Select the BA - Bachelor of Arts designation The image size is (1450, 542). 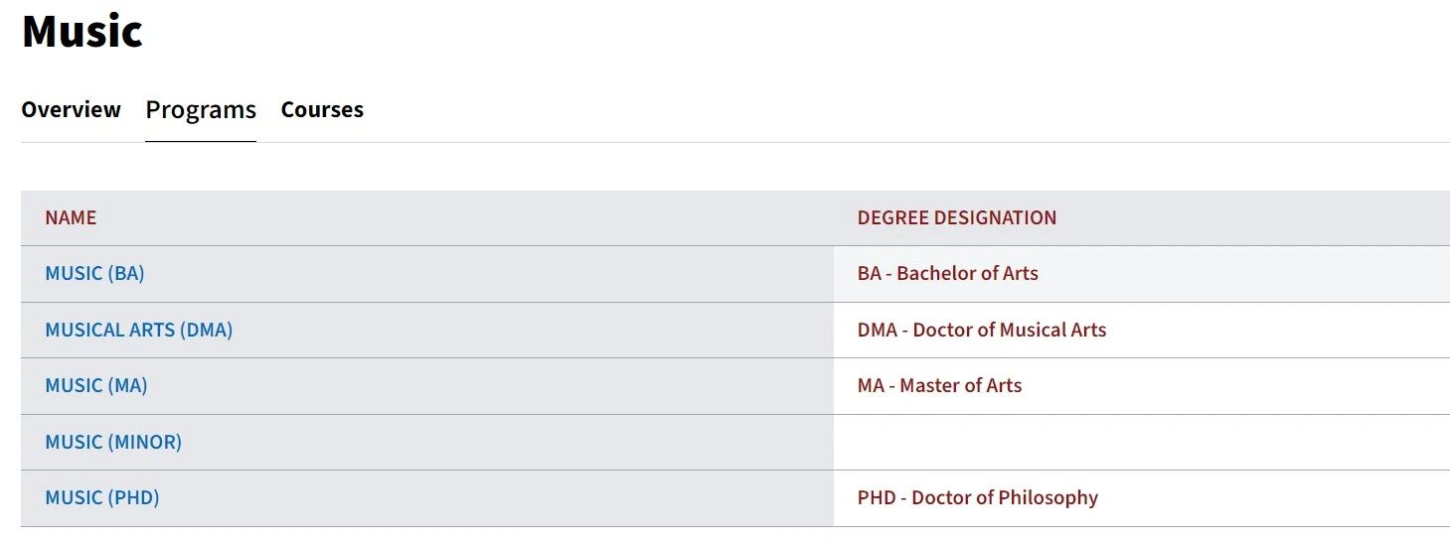click(948, 273)
